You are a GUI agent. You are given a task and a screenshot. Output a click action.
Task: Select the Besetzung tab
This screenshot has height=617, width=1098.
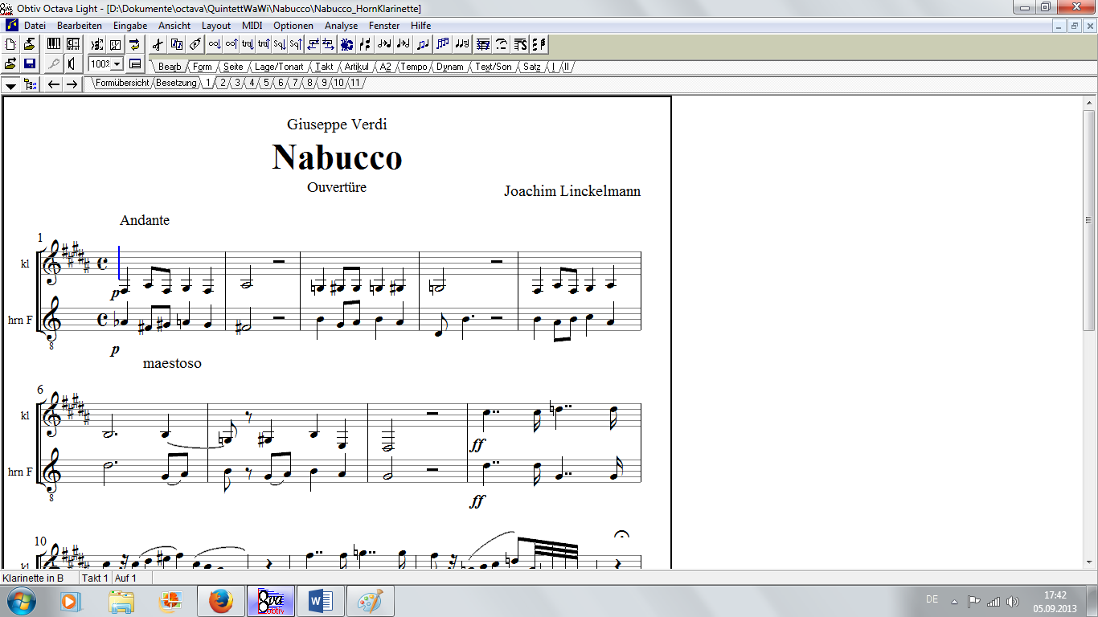176,83
